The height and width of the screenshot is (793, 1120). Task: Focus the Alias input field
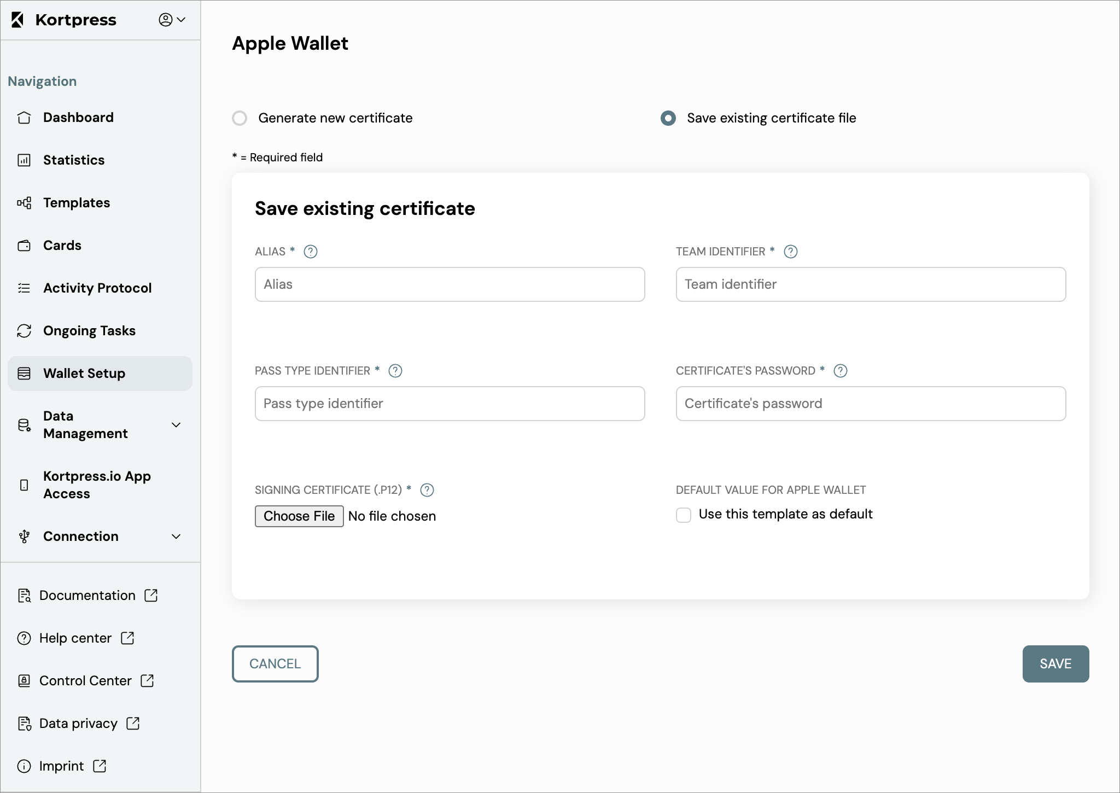point(450,284)
